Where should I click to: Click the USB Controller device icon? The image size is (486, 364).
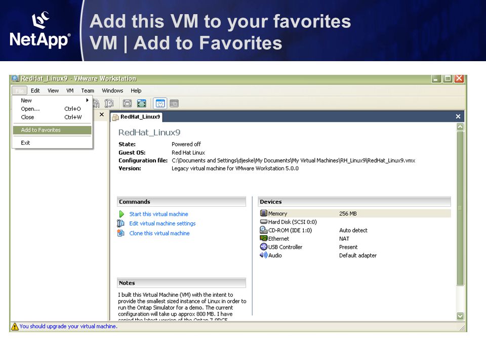[264, 247]
